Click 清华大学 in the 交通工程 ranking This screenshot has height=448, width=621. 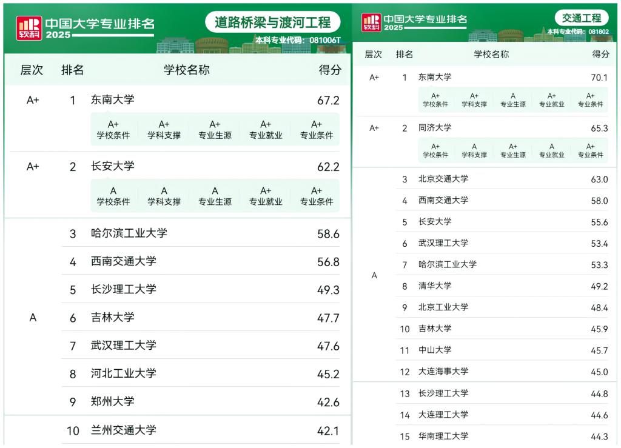point(435,286)
